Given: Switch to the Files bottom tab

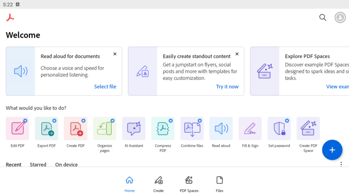Looking at the screenshot, I should click(x=219, y=184).
